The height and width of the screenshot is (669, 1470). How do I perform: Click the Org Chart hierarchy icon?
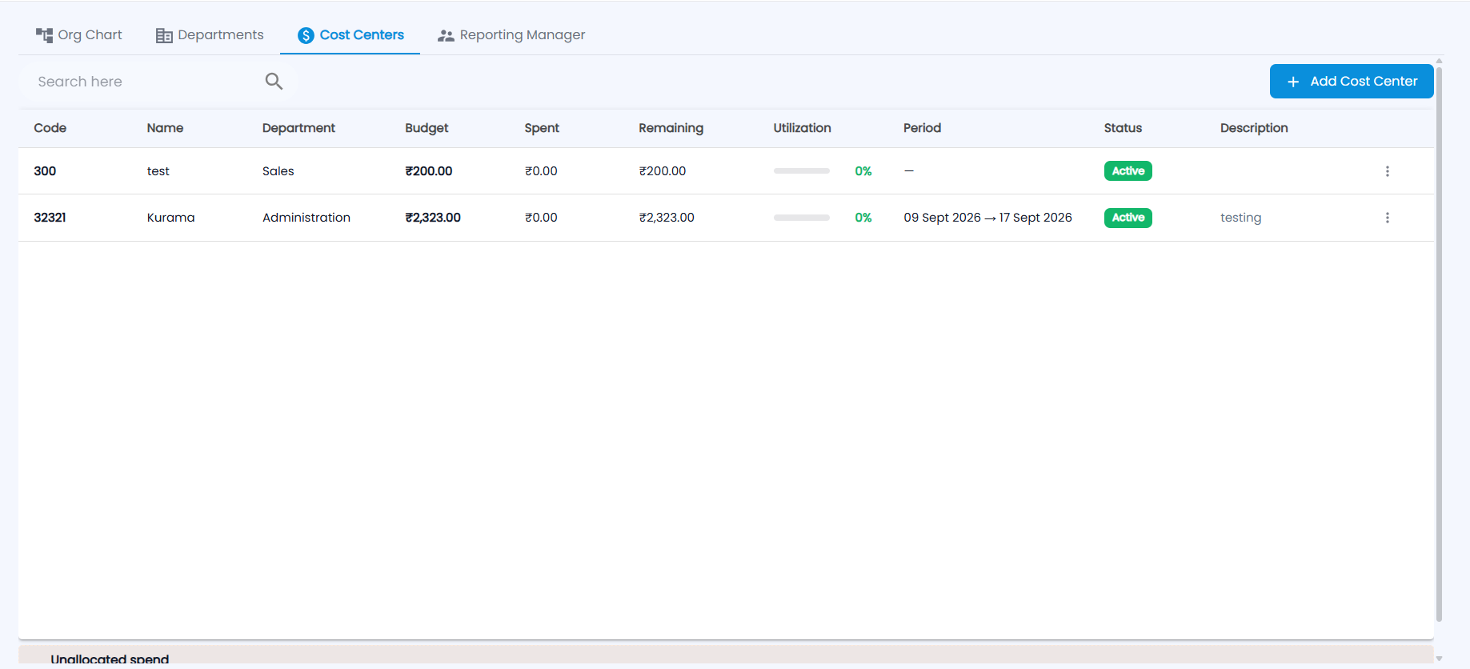(44, 35)
